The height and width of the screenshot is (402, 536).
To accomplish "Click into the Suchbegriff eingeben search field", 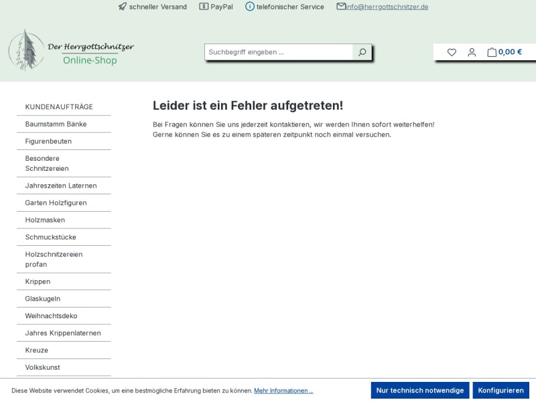I will (x=279, y=52).
